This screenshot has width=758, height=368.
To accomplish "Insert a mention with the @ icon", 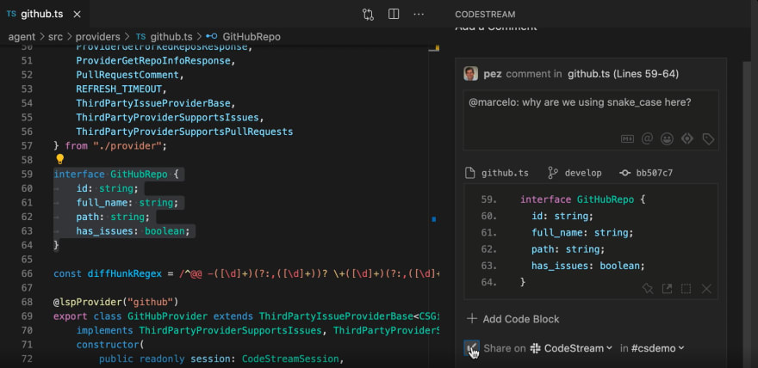I will coord(647,139).
